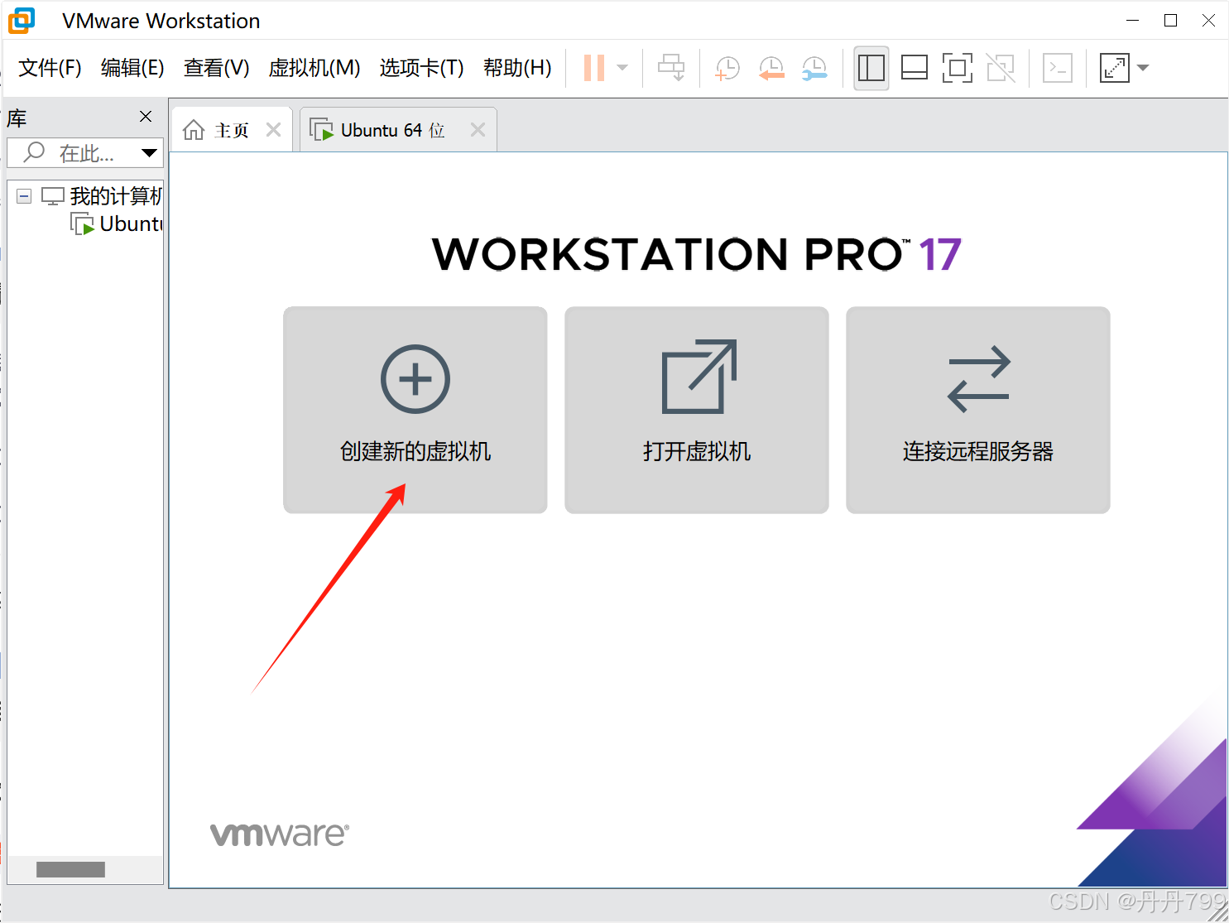Revert to snapshot using the clock-arrow icon
This screenshot has width=1229, height=923.
tap(771, 69)
